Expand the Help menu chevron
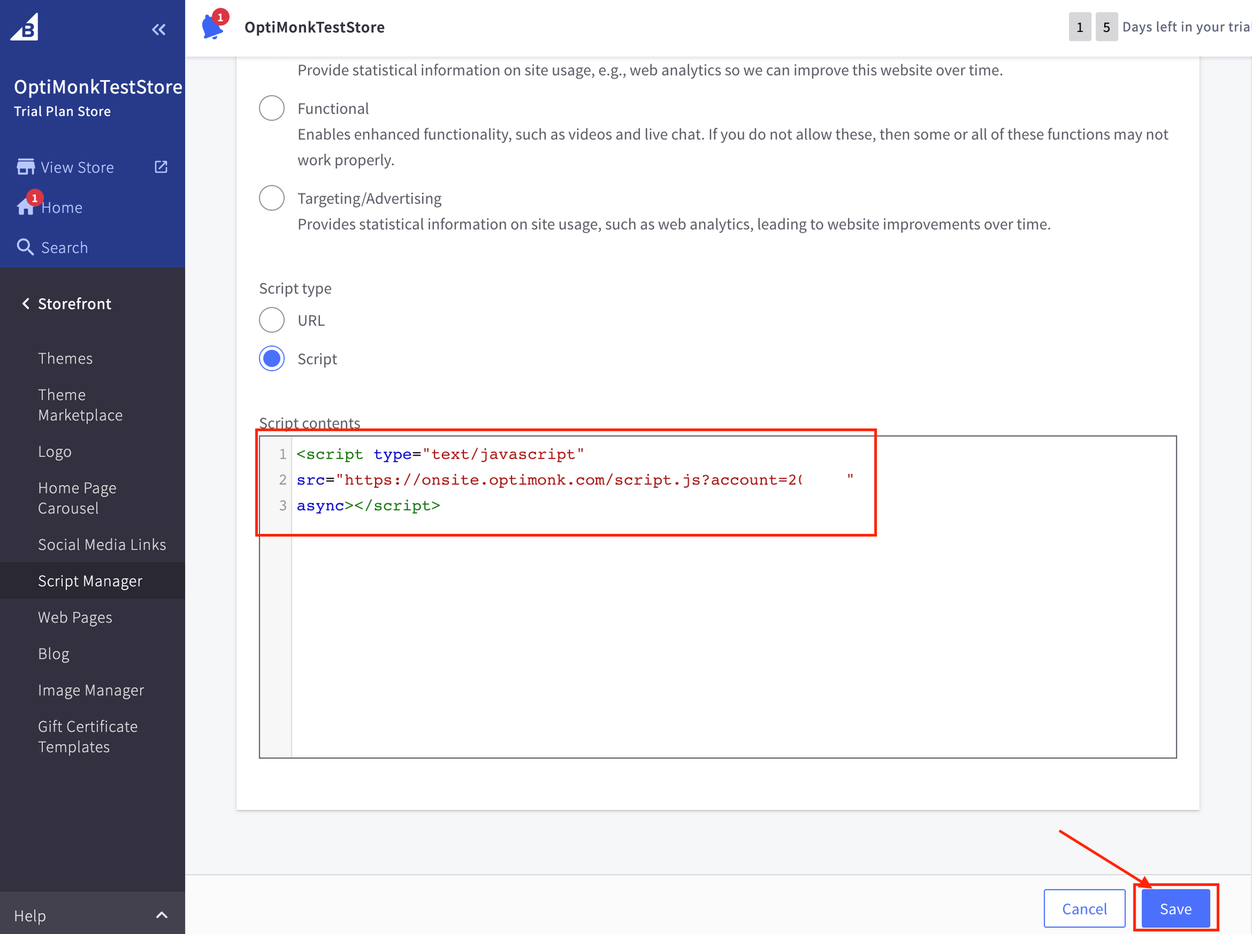Image resolution: width=1252 pixels, height=934 pixels. click(162, 915)
